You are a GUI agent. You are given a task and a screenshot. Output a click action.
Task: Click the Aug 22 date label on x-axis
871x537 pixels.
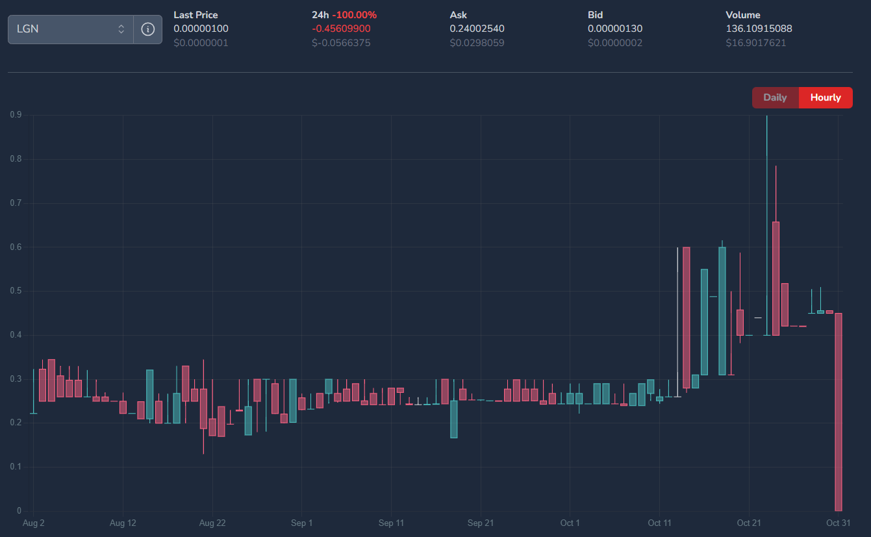[x=212, y=523]
